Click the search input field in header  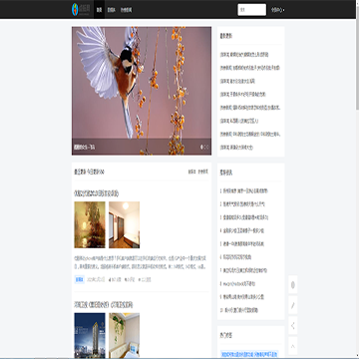pyautogui.click(x=252, y=10)
